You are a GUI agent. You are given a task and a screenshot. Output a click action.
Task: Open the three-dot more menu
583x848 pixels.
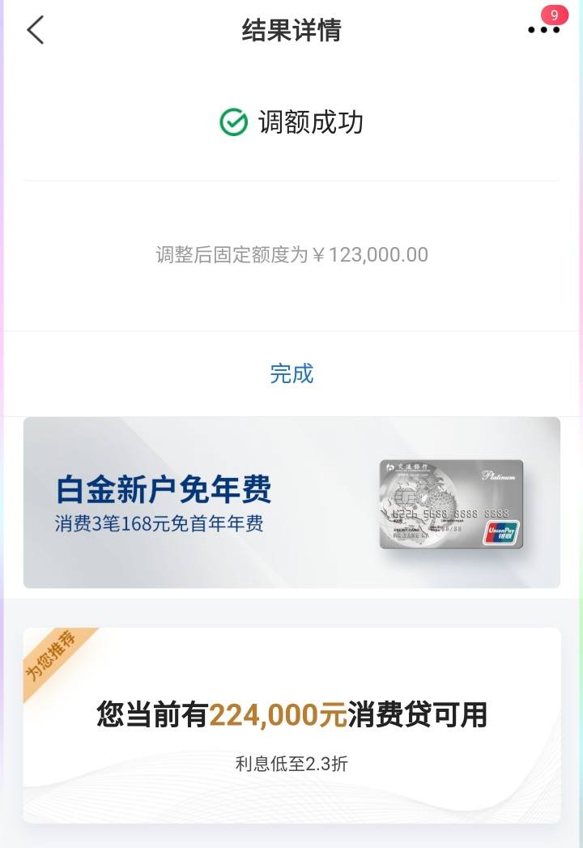(543, 30)
